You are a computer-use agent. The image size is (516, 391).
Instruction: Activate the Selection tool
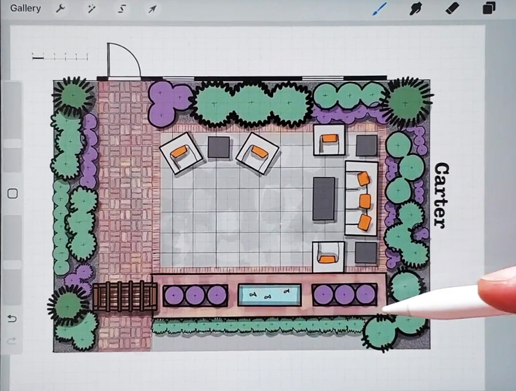(x=122, y=9)
